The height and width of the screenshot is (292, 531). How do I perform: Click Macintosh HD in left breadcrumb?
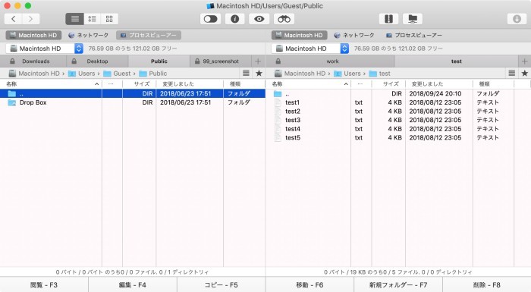(x=34, y=74)
